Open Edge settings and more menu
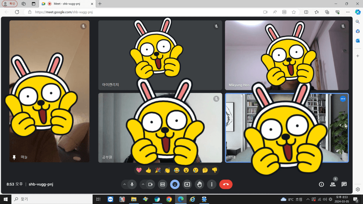The height and width of the screenshot is (204, 363). coord(348,12)
